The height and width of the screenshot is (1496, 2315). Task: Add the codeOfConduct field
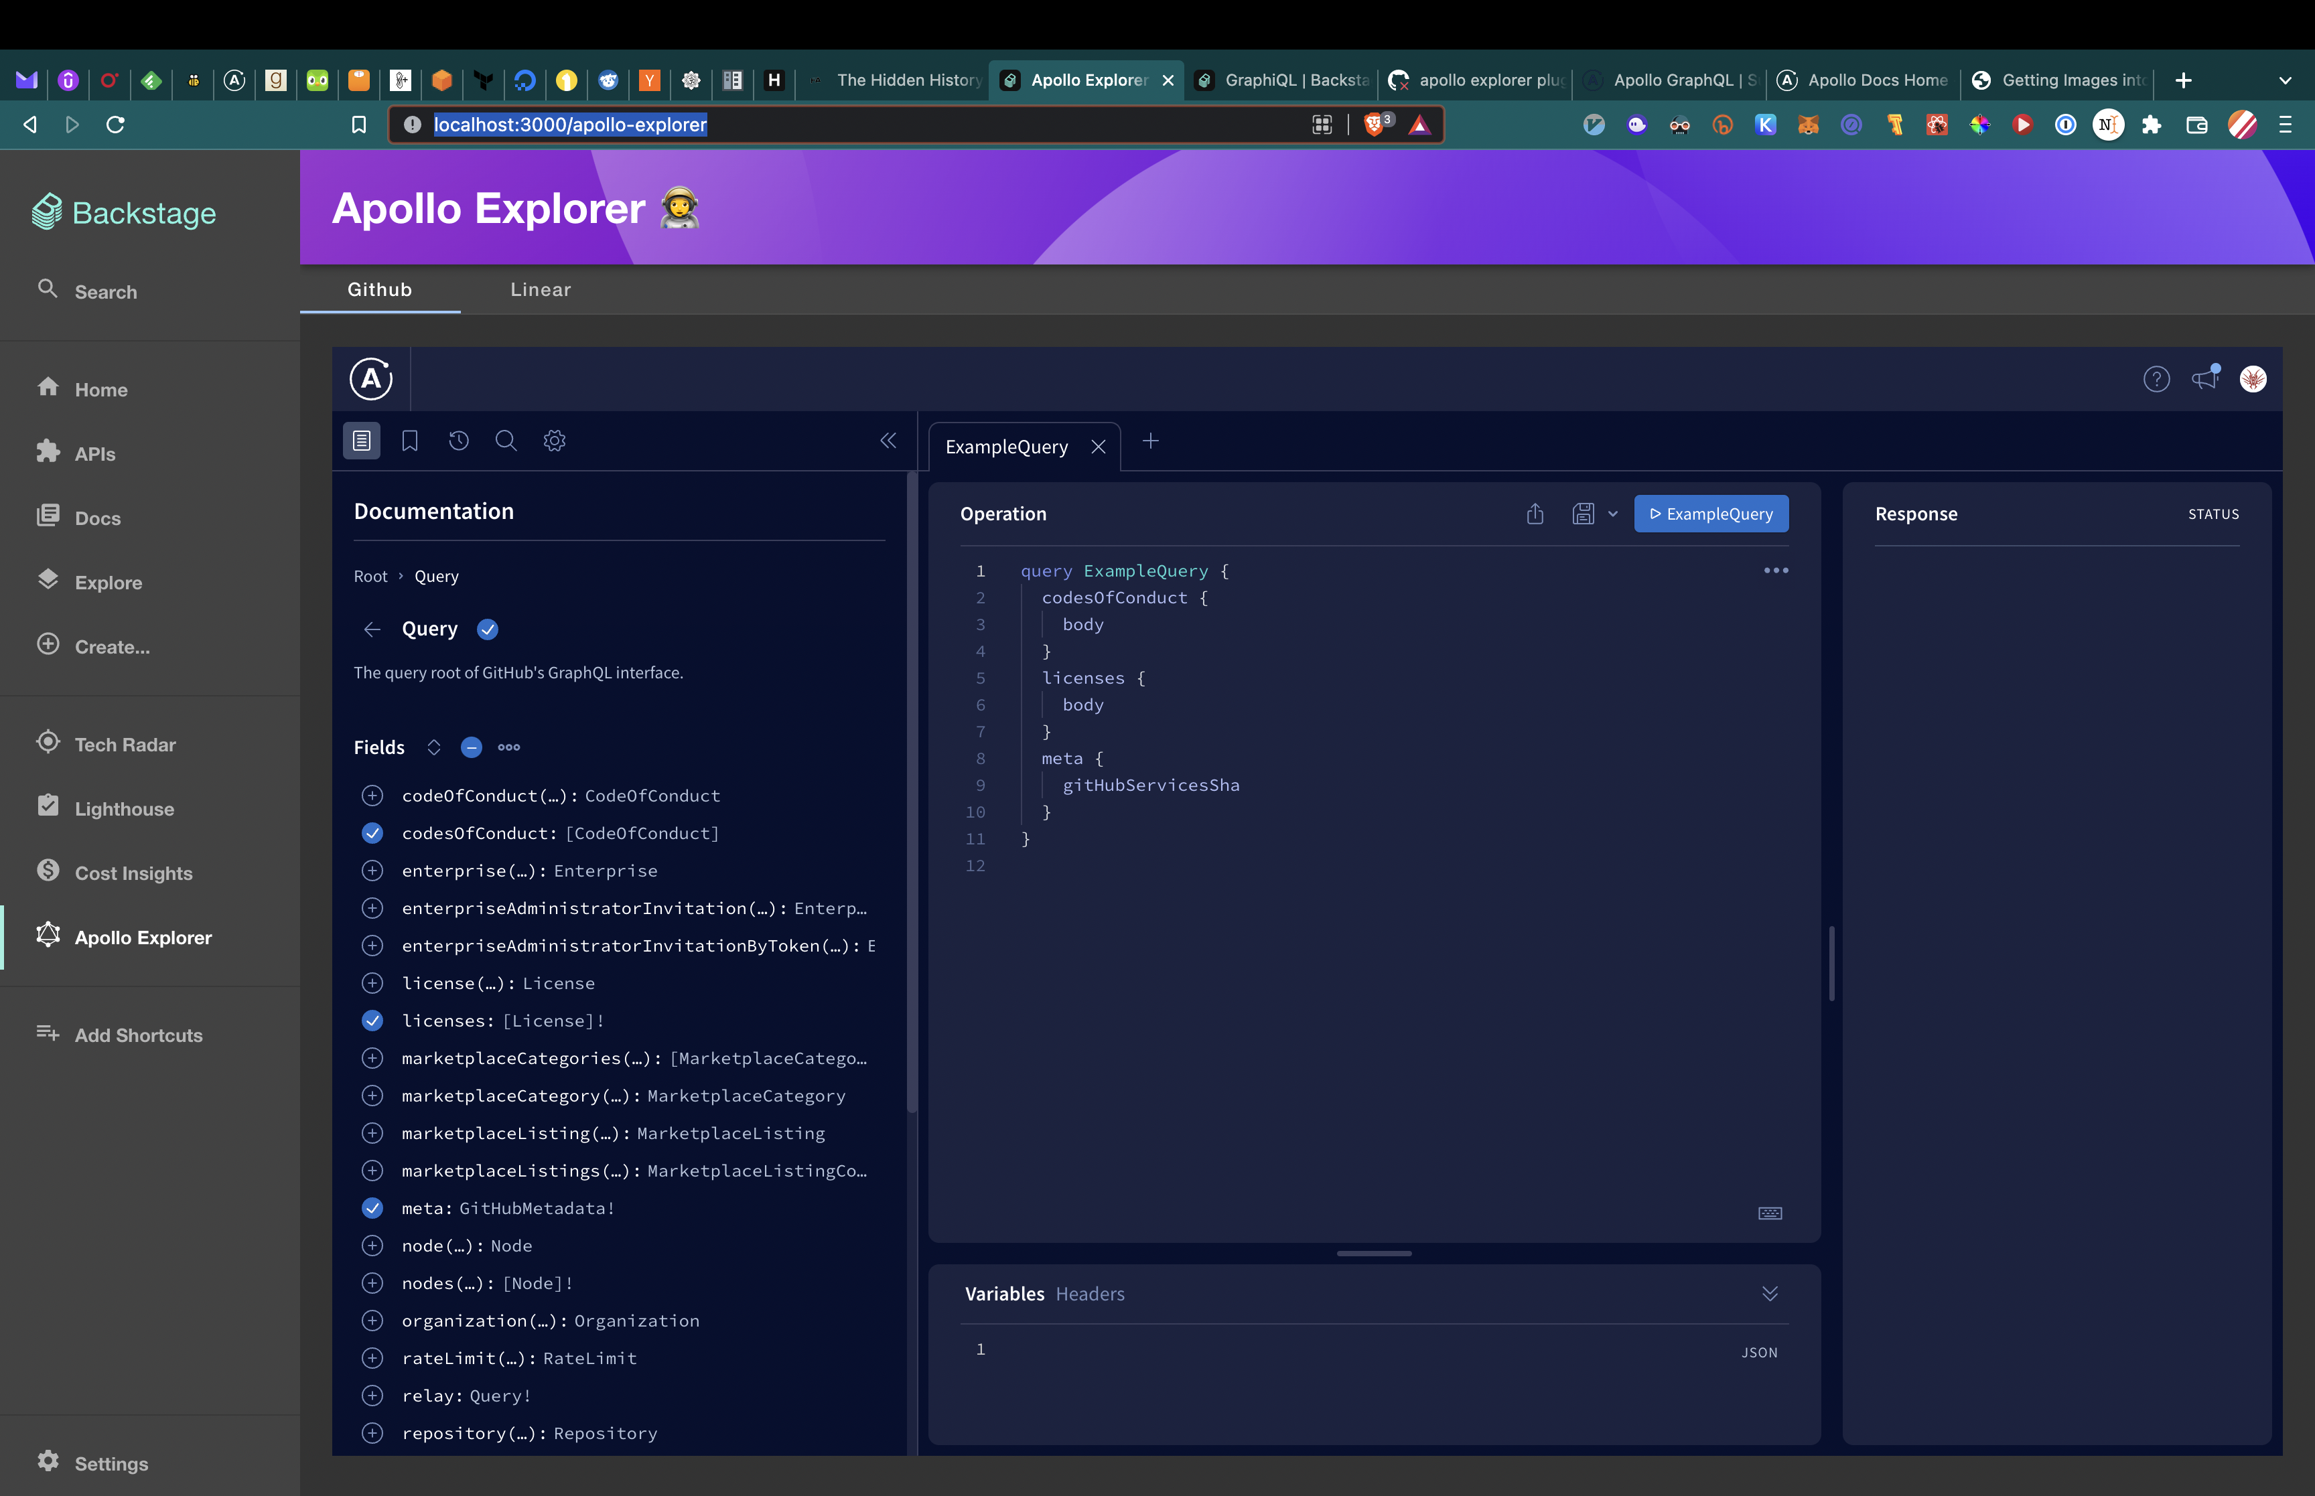[372, 796]
